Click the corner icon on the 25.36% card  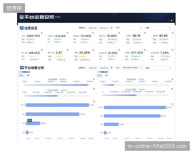click(93, 50)
